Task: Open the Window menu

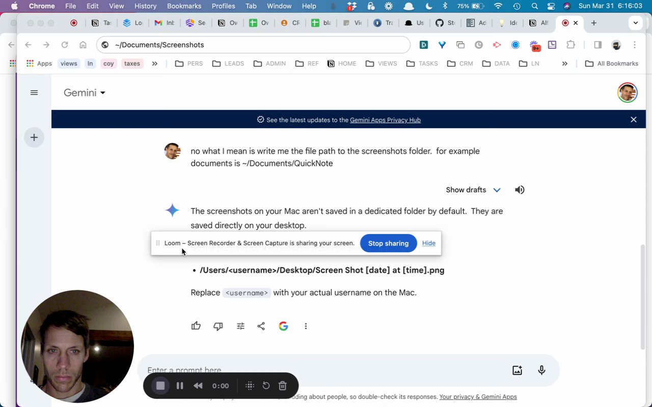Action: click(279, 6)
